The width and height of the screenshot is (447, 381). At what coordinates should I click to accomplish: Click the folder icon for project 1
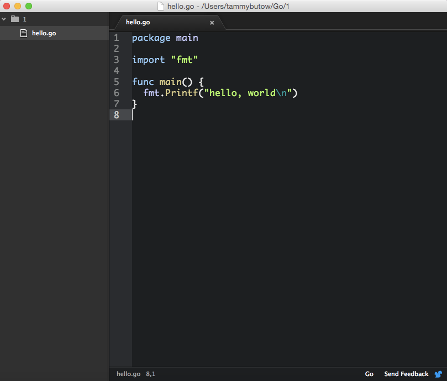coord(15,19)
